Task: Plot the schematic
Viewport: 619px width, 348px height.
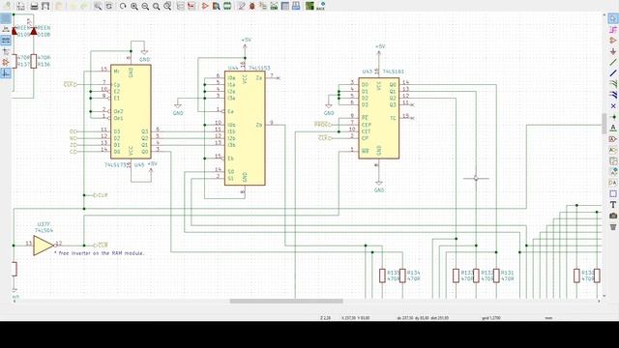Action: click(45, 6)
